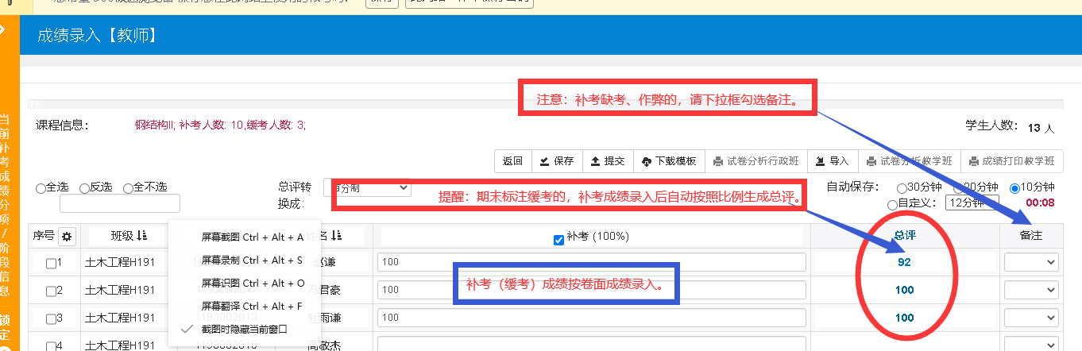The width and height of the screenshot is (1082, 351).
Task: Click the 备注 column header
Action: (1031, 236)
